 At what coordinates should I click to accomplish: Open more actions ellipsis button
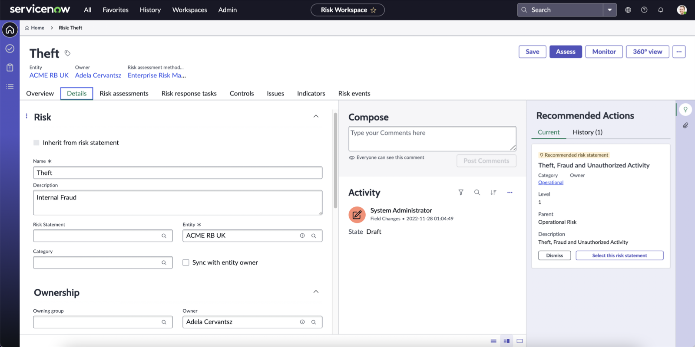click(679, 52)
